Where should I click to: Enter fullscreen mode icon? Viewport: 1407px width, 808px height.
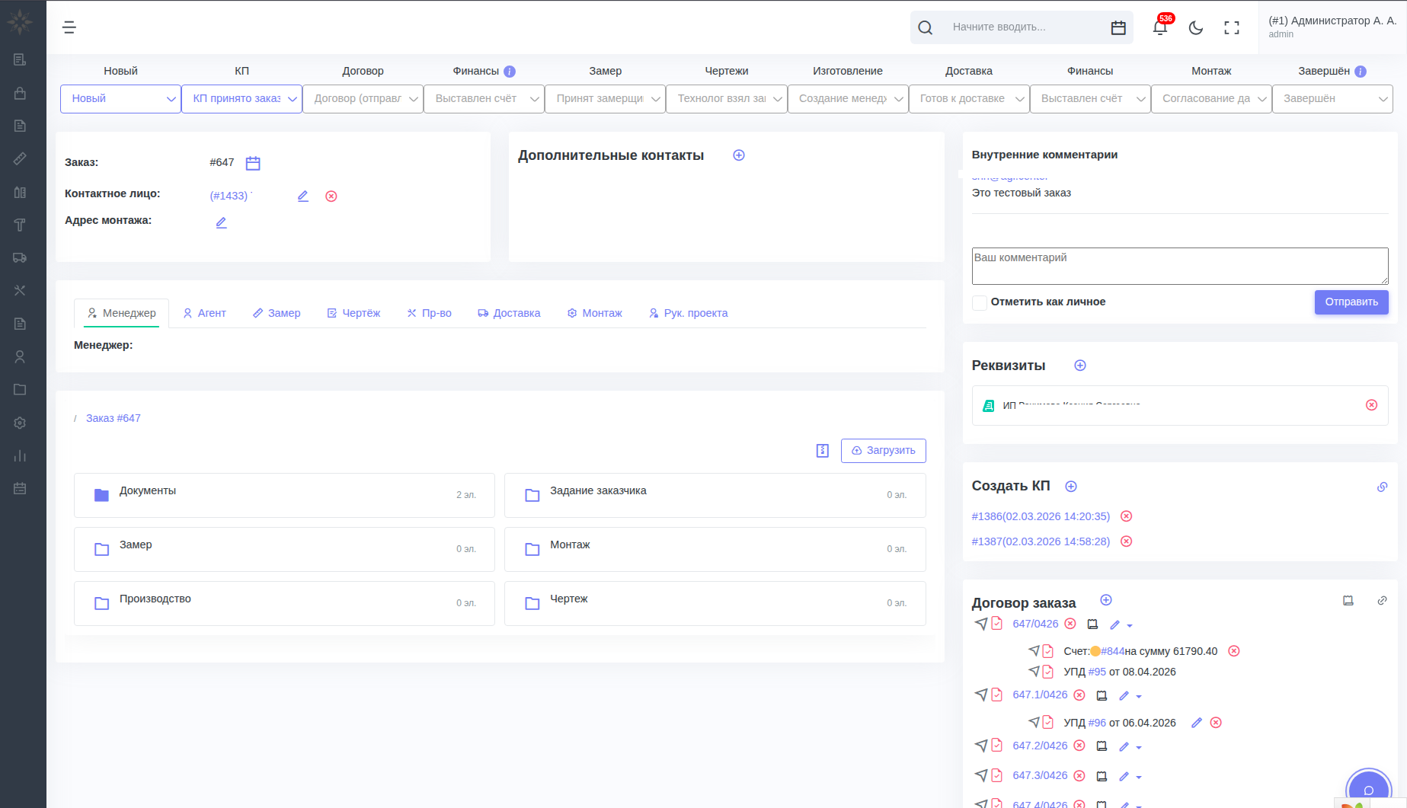click(1232, 27)
